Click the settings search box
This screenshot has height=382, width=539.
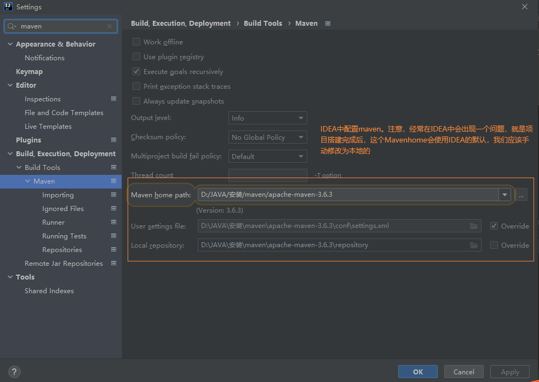(x=61, y=26)
